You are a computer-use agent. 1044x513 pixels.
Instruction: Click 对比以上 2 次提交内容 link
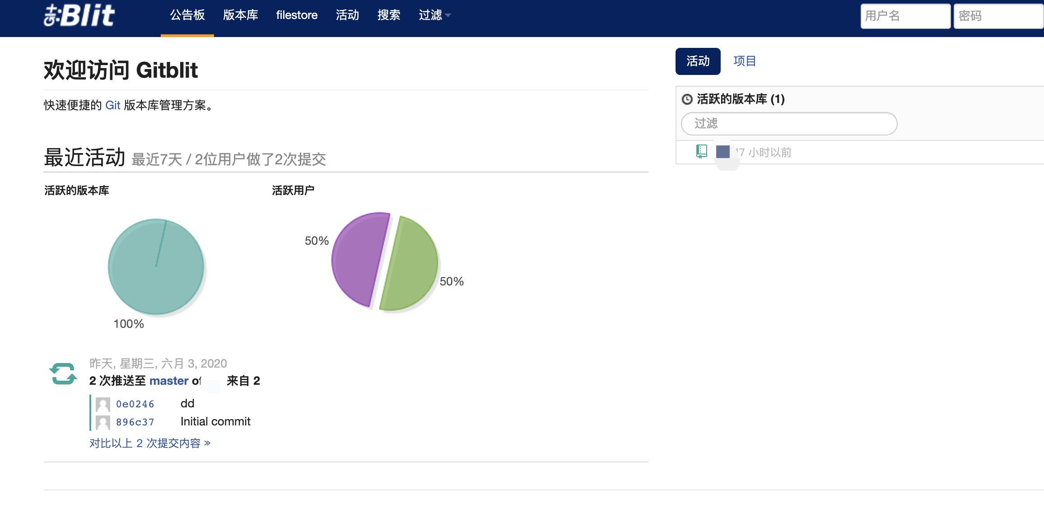click(x=150, y=443)
